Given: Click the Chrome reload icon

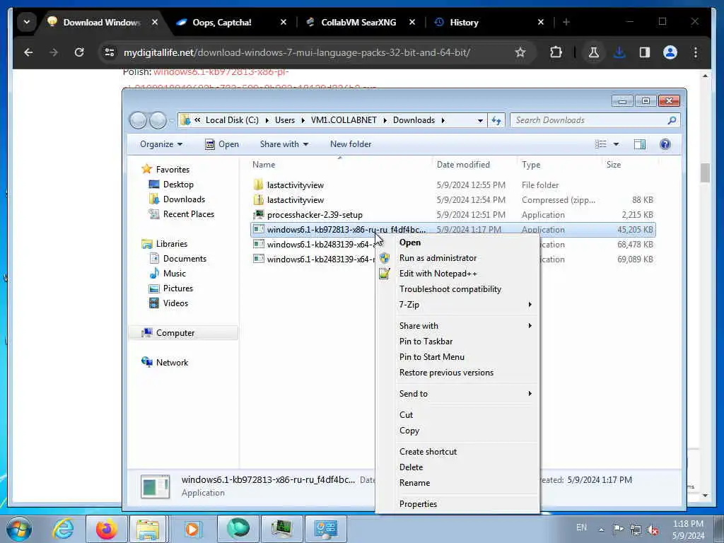Looking at the screenshot, I should pos(79,52).
